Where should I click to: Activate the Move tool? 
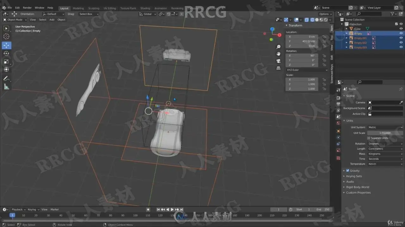[x=6, y=45]
